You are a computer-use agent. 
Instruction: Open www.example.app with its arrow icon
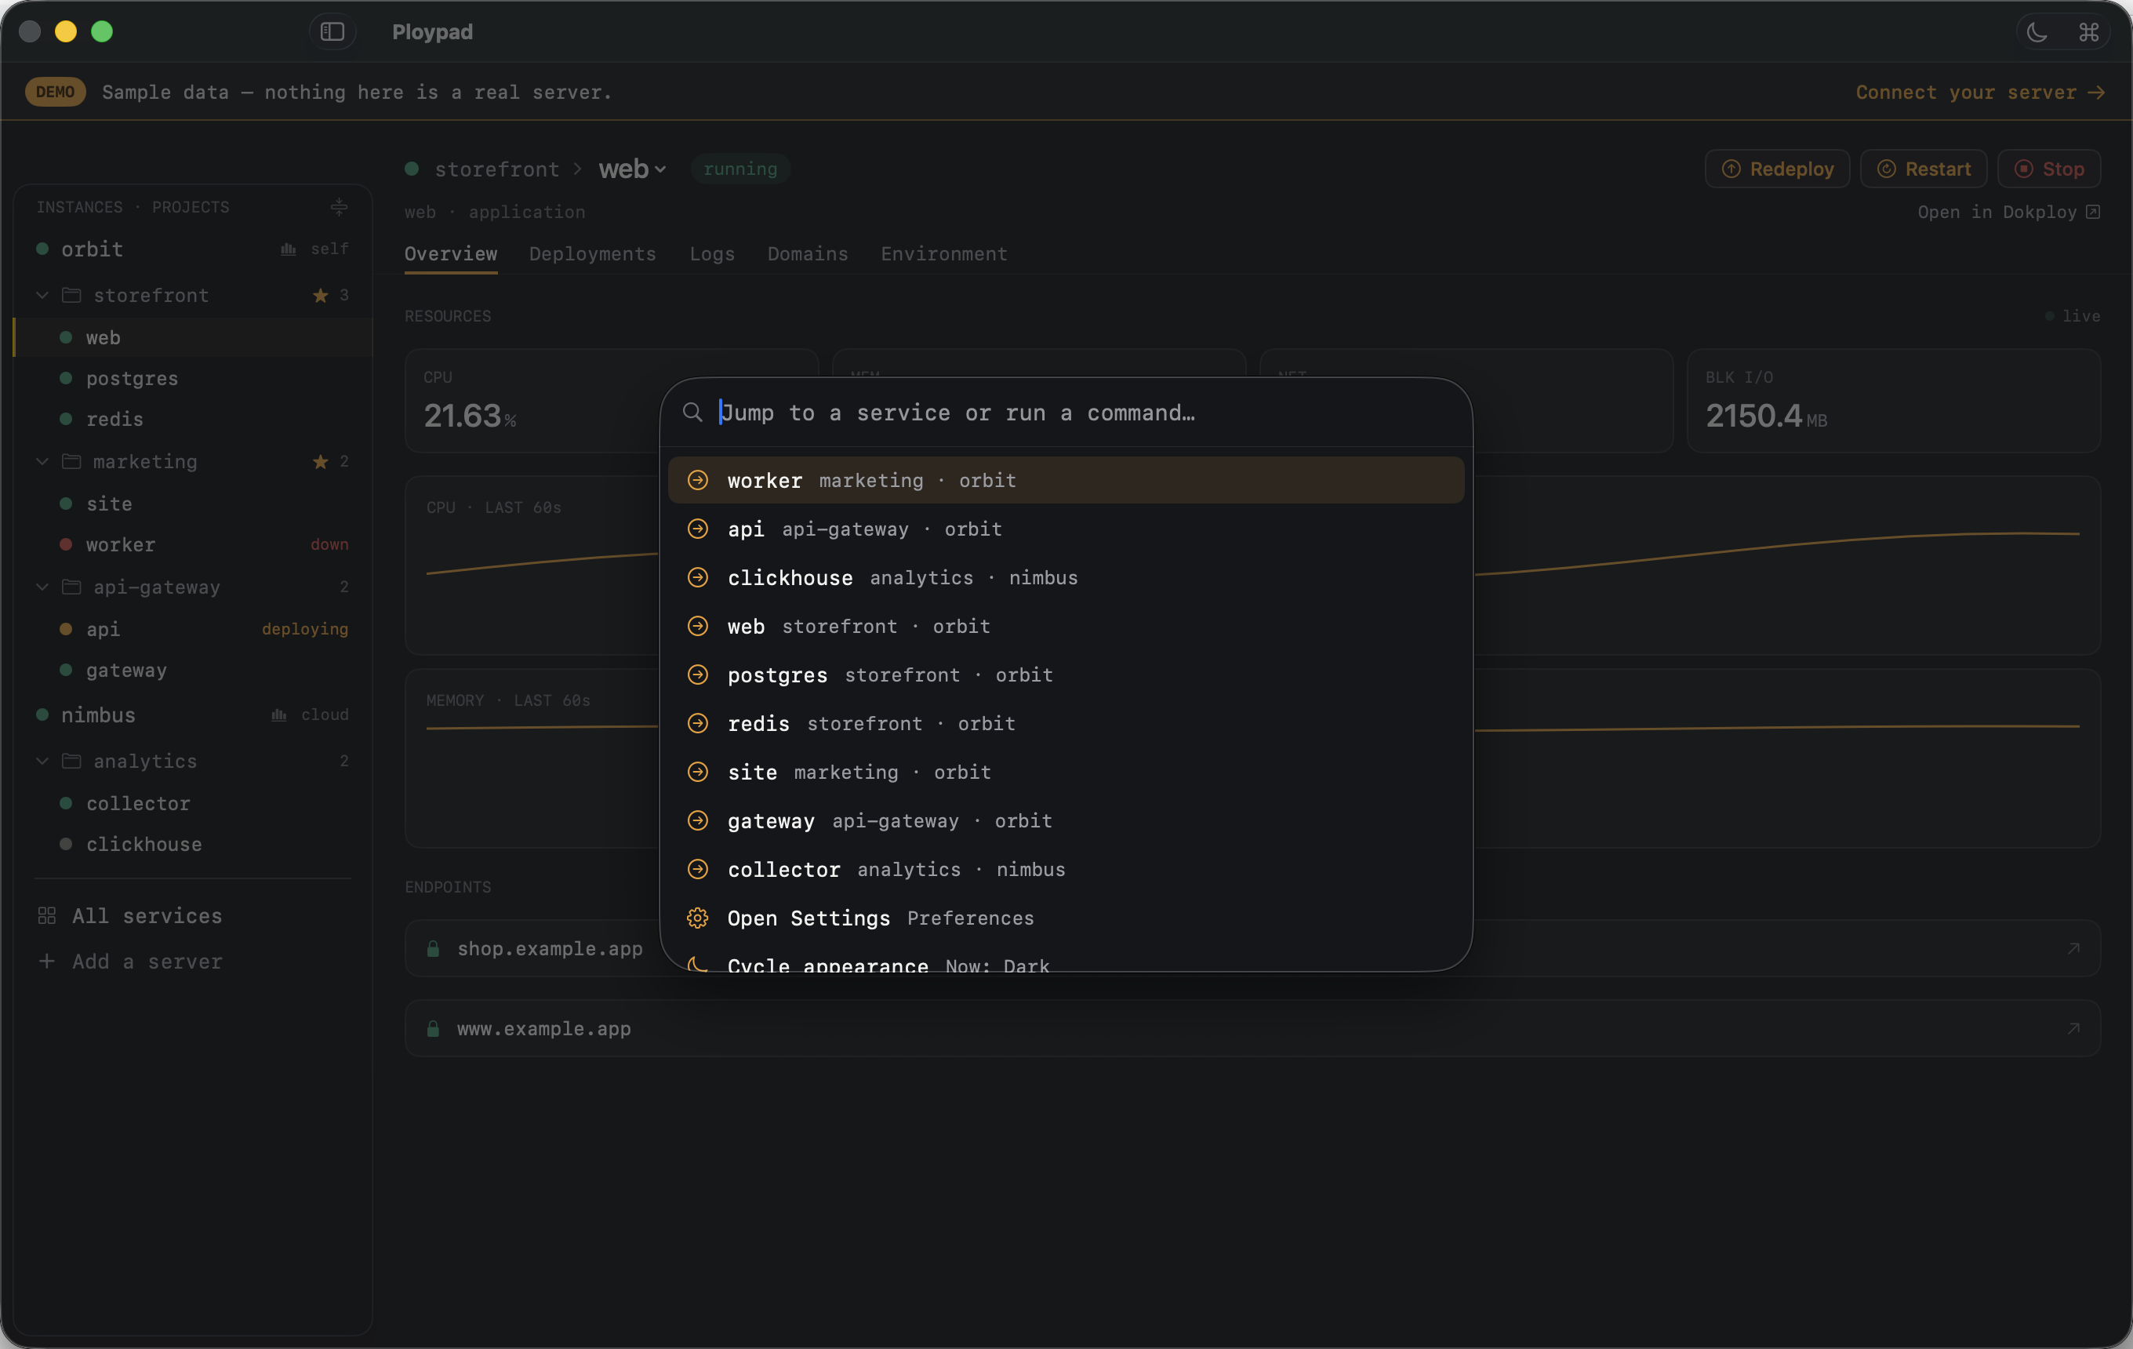(2073, 1028)
